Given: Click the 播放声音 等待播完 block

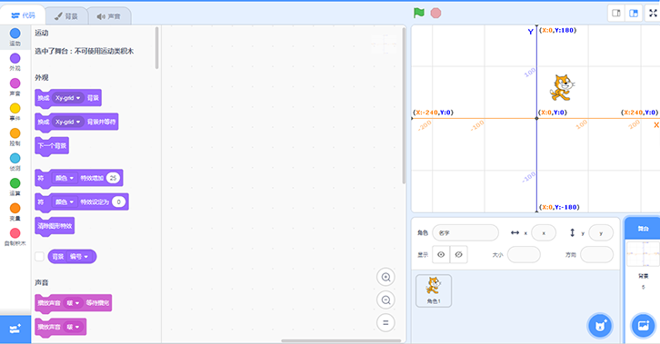Looking at the screenshot, I should [x=74, y=303].
